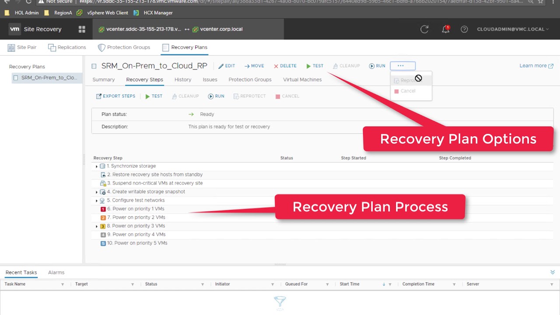The image size is (560, 315).
Task: Select step 2 Restore recovery site hosts
Action: [x=154, y=175]
